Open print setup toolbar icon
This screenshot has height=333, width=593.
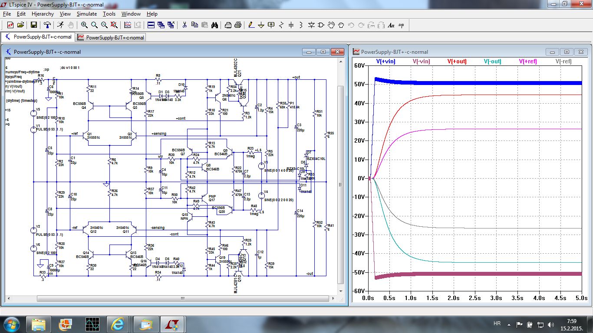(x=228, y=25)
